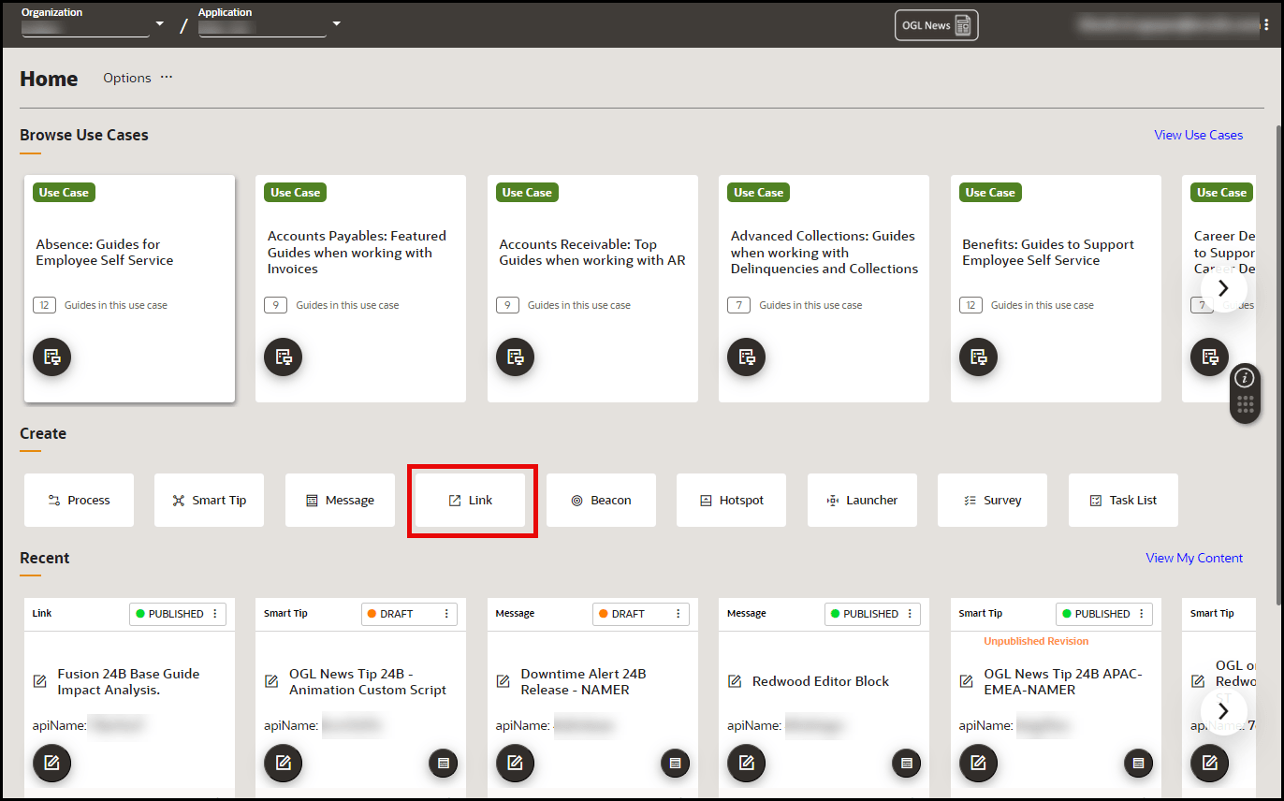The width and height of the screenshot is (1284, 801).
Task: Open the Accounts Receivable: Top Guides card title
Action: tap(592, 253)
